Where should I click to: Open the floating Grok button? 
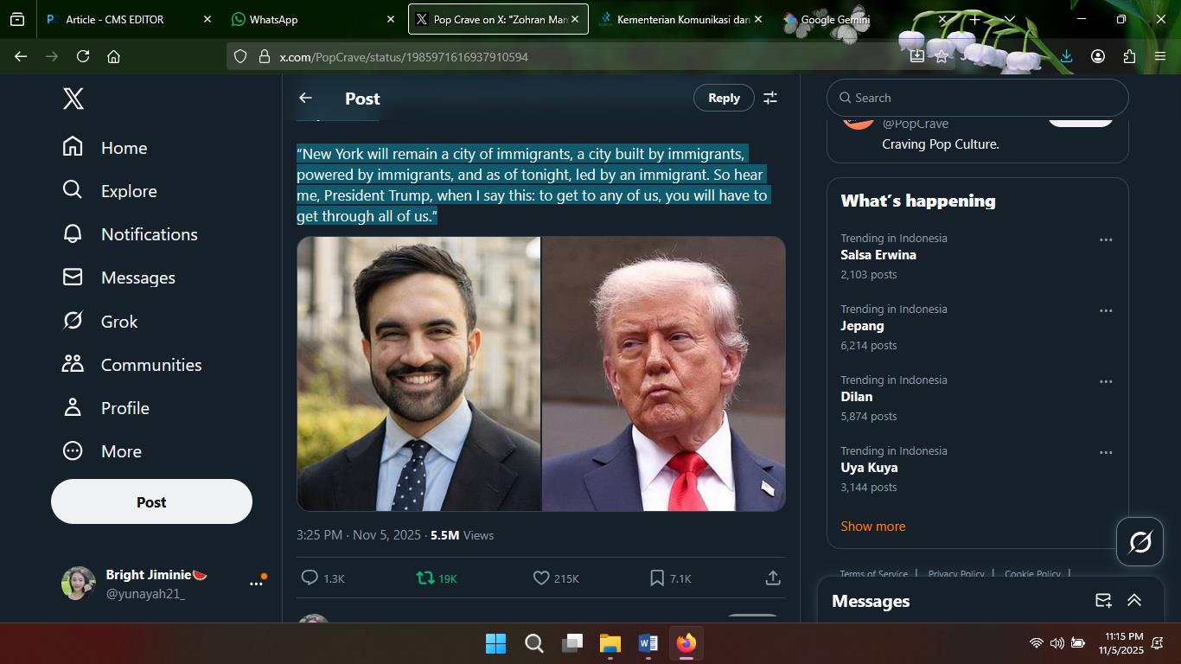[1140, 542]
